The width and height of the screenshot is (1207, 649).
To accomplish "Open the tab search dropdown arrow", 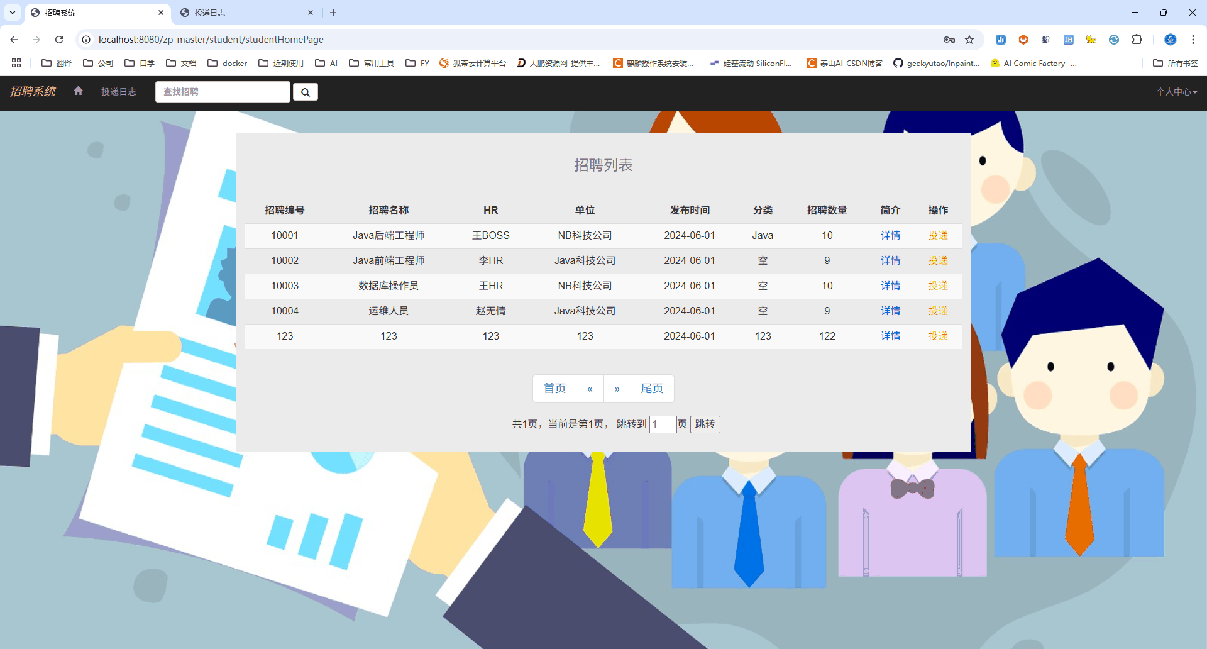I will click(13, 13).
